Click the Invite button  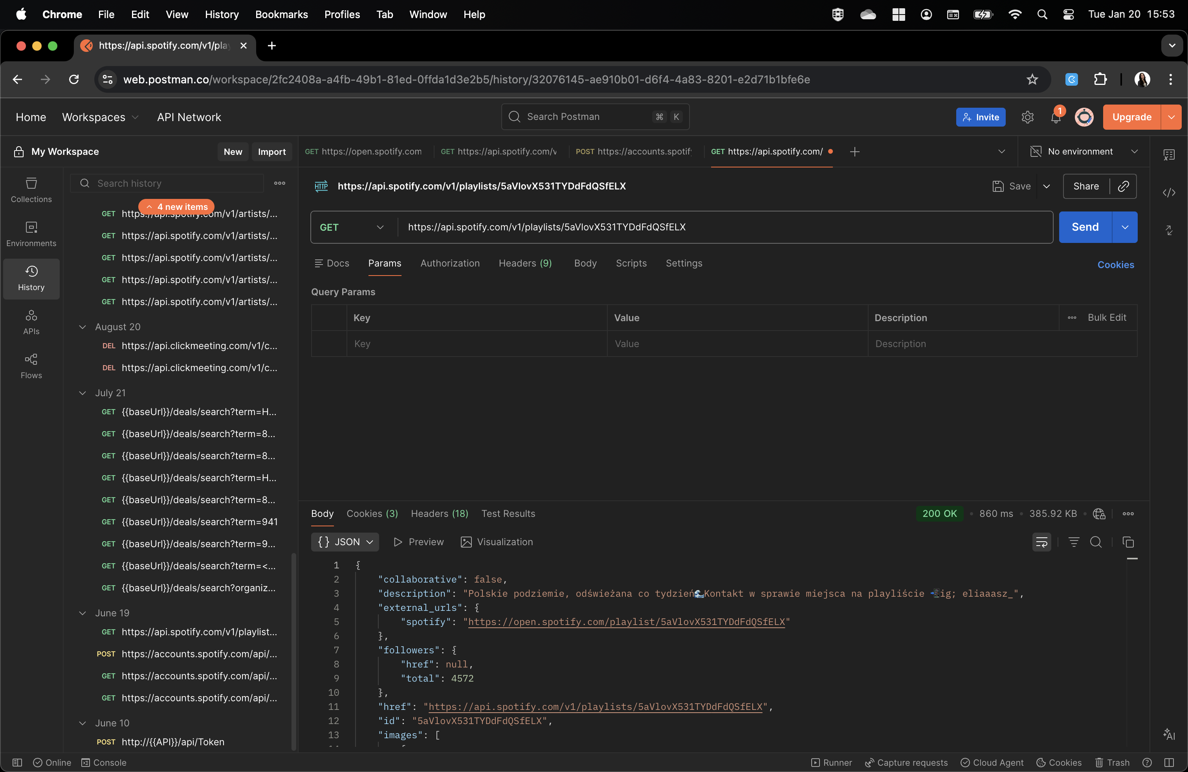[980, 117]
